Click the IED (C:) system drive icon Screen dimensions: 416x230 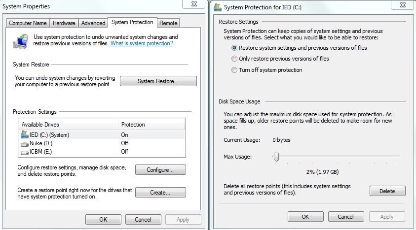[25, 134]
